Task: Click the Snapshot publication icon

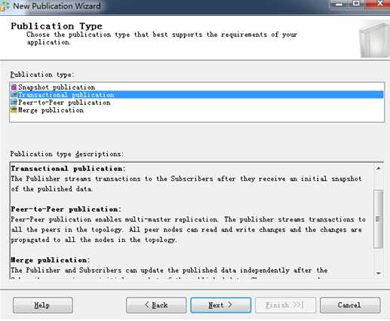Action: pyautogui.click(x=14, y=87)
